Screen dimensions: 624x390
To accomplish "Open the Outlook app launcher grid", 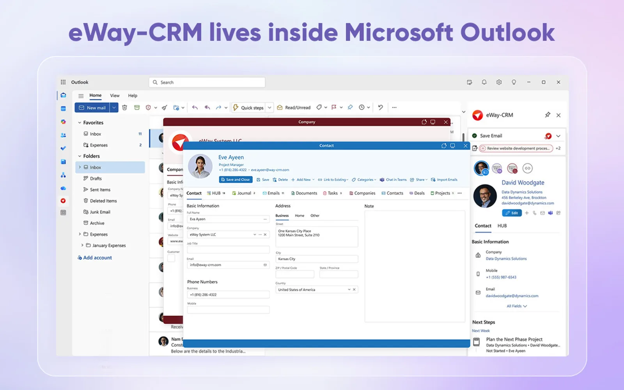I will tap(63, 82).
